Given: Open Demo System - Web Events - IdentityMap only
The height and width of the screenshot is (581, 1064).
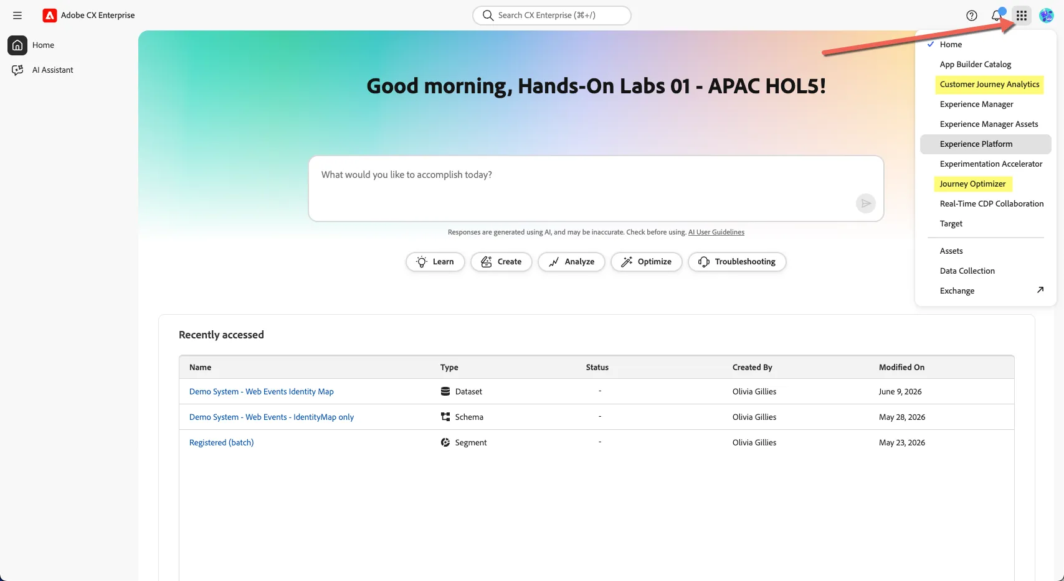Looking at the screenshot, I should (272, 417).
